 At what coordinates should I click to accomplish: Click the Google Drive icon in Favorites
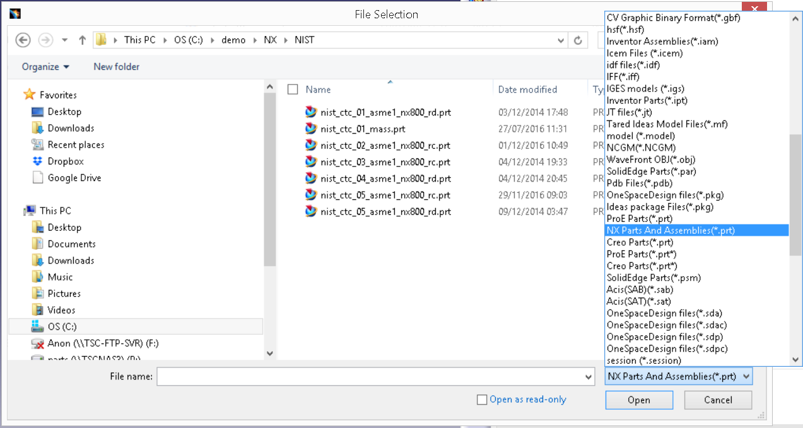pyautogui.click(x=38, y=178)
